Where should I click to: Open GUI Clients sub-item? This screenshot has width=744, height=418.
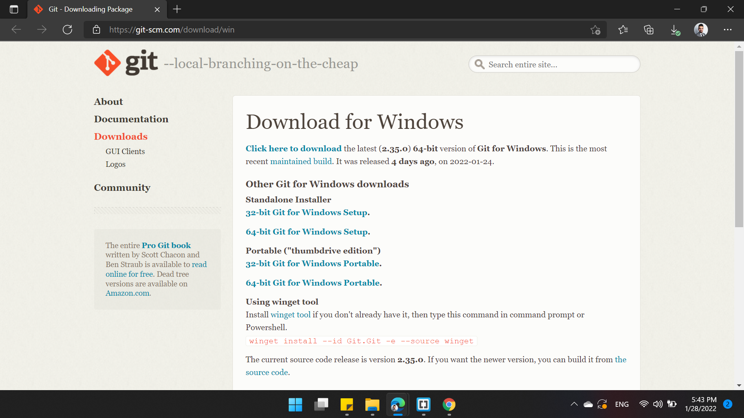(125, 151)
